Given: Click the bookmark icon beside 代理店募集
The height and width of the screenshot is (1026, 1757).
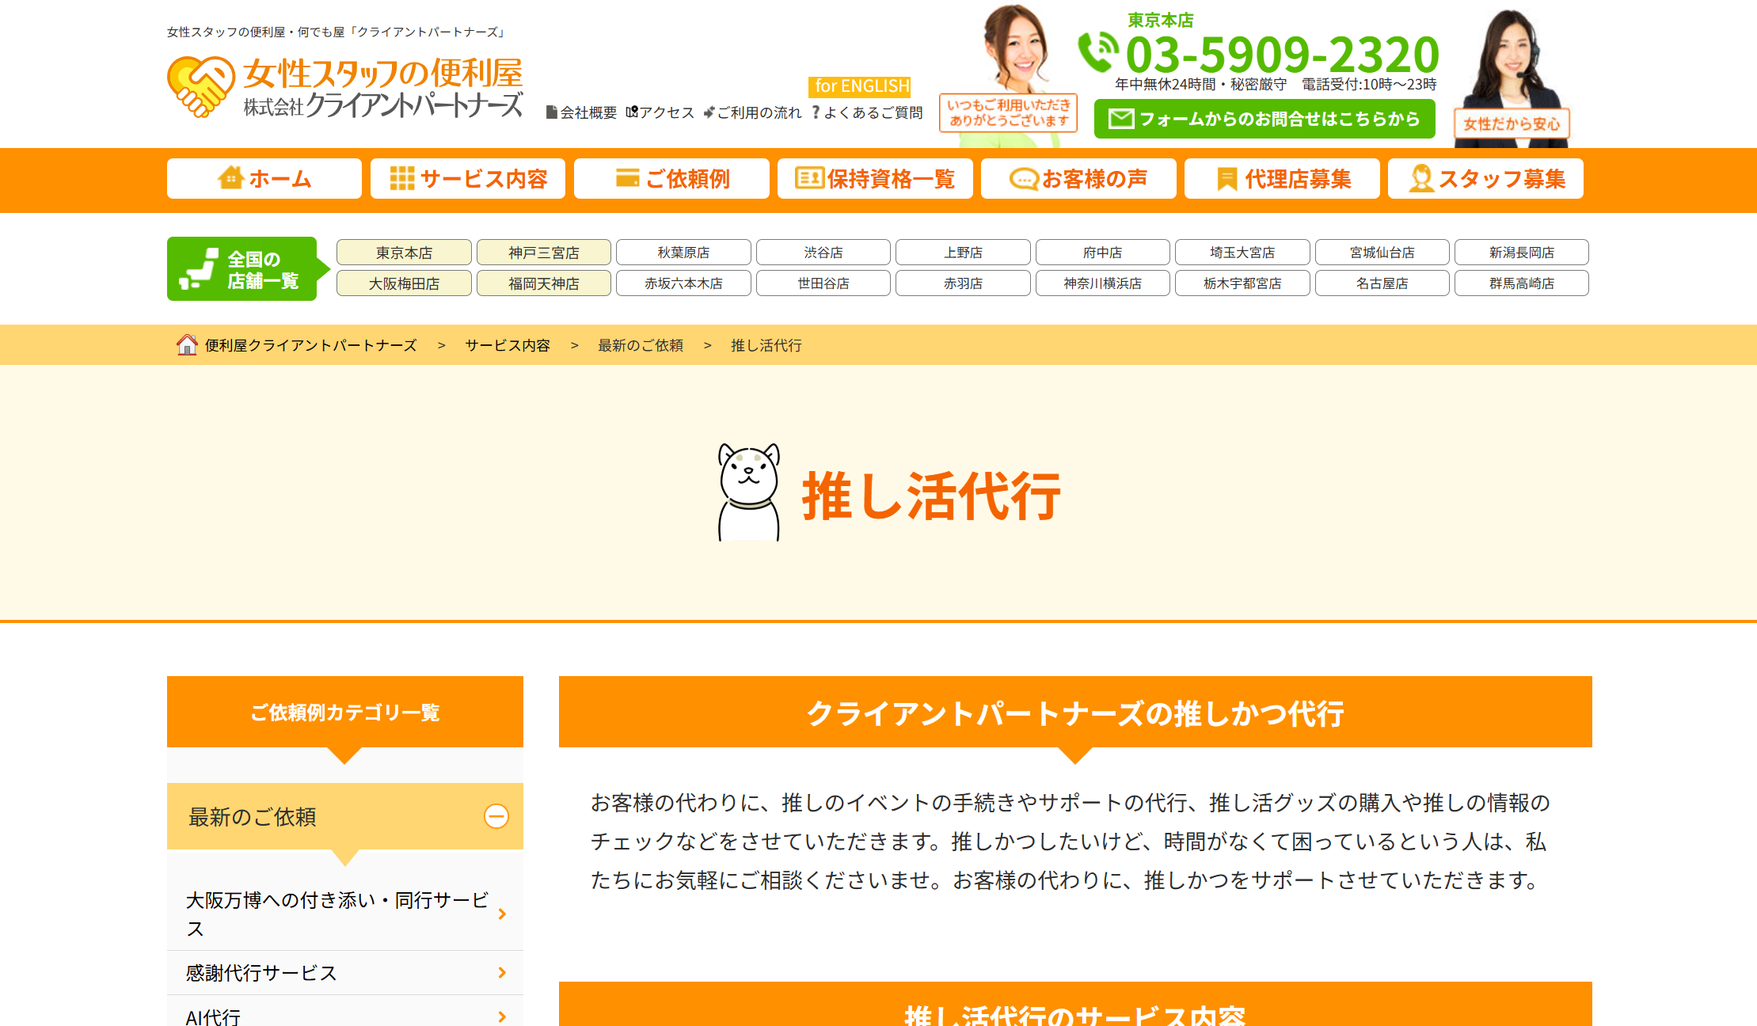Looking at the screenshot, I should (1226, 179).
